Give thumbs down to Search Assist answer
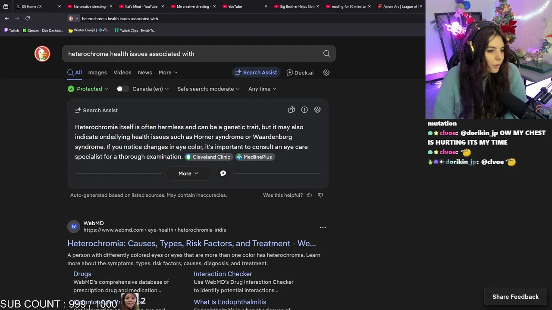 [x=320, y=195]
